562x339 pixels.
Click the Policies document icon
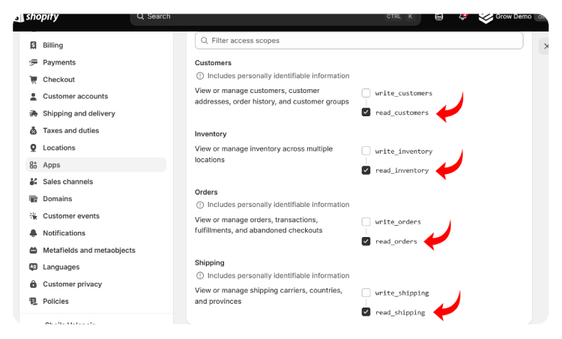pyautogui.click(x=33, y=301)
